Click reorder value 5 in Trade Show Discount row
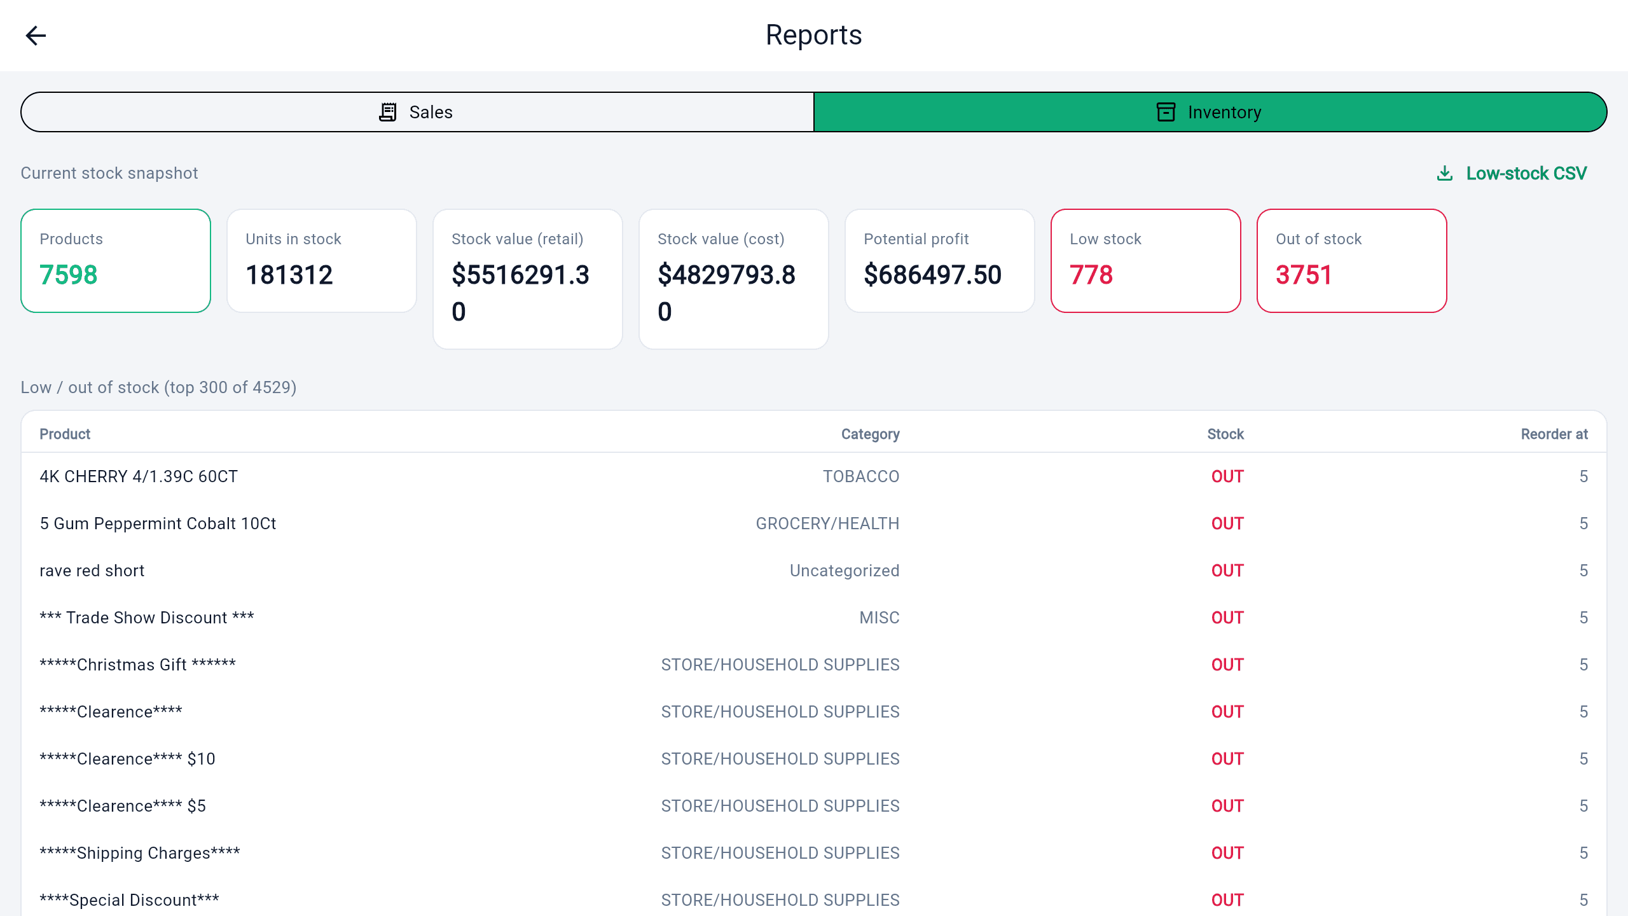Screen dimensions: 1628x916 [1583, 618]
